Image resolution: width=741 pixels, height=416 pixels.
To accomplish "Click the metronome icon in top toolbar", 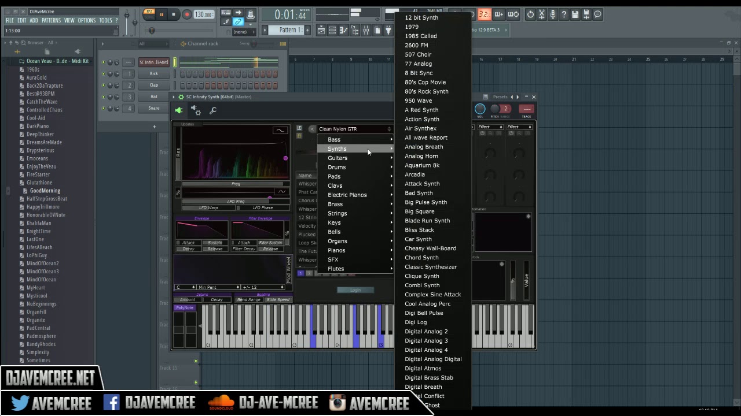I will tap(251, 14).
